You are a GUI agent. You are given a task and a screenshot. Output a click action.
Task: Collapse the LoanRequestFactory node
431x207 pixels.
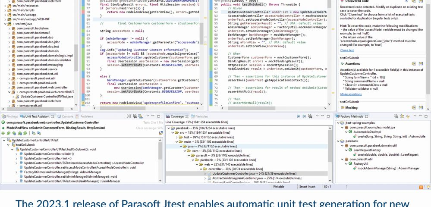pyautogui.click(x=346, y=150)
